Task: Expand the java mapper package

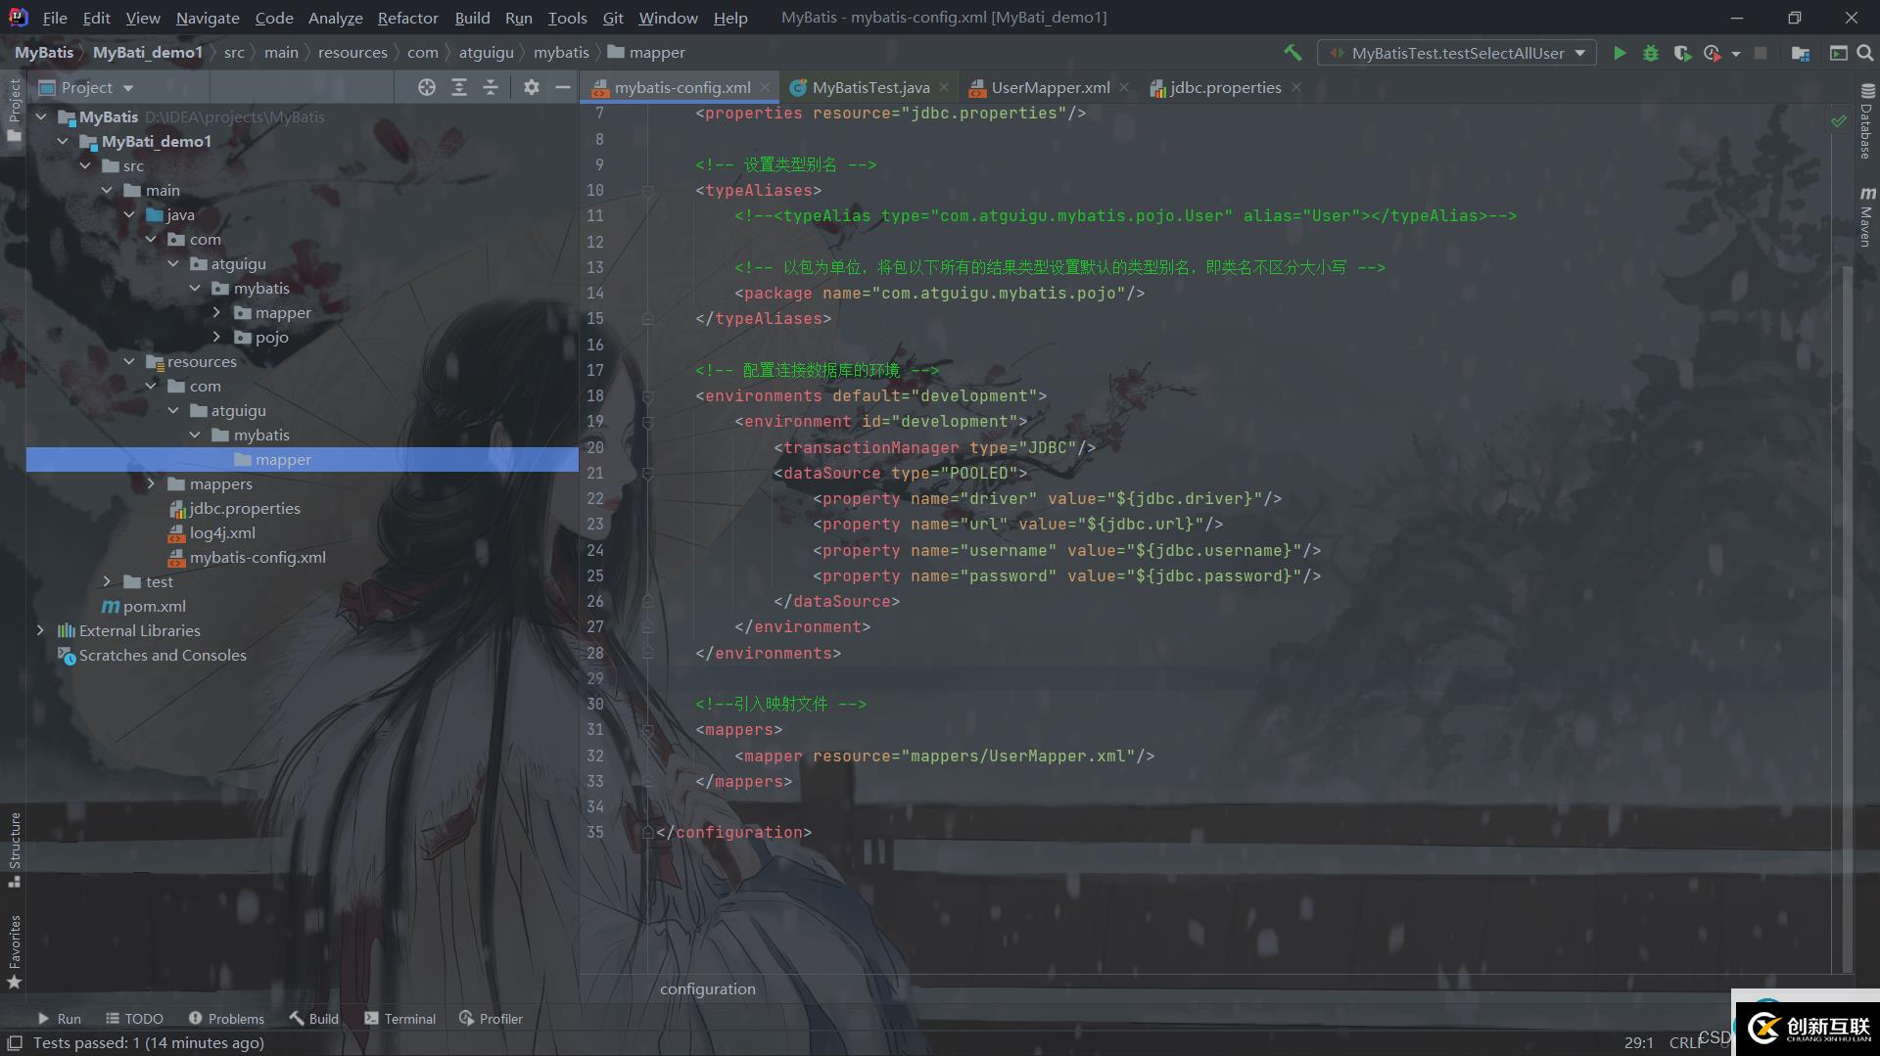Action: 216,312
